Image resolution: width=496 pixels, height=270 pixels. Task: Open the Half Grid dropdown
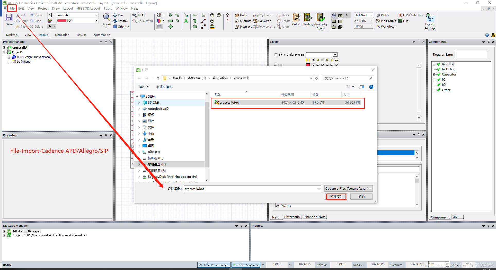[371, 15]
